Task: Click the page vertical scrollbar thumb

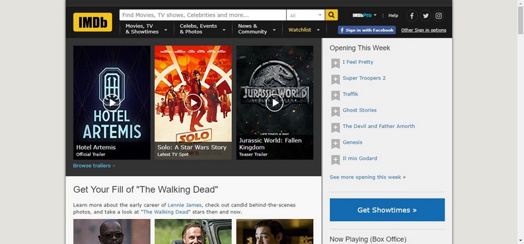Action: (x=521, y=20)
